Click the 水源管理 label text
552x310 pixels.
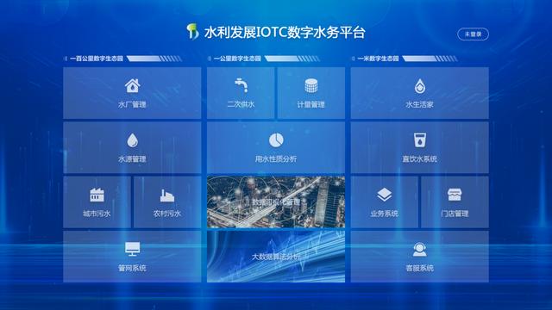point(132,159)
